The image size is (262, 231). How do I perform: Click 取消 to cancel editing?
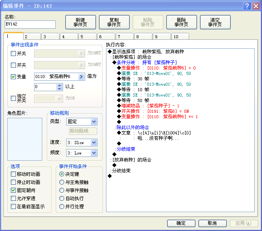click(x=212, y=223)
